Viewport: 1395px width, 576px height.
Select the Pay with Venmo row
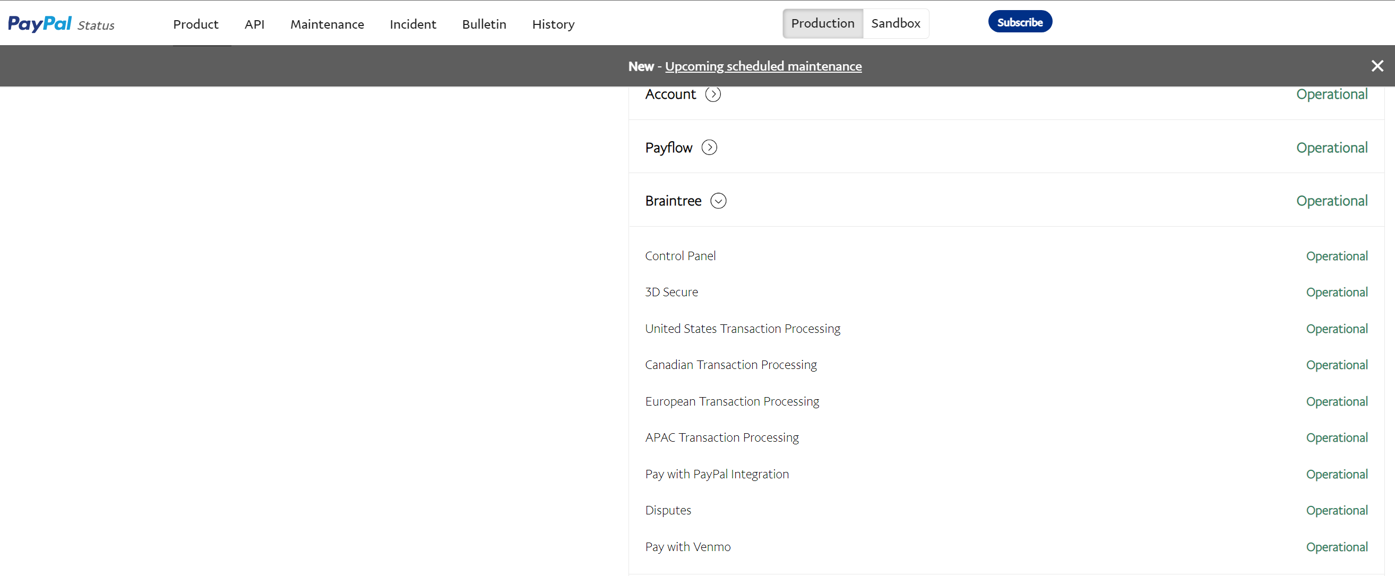1006,547
